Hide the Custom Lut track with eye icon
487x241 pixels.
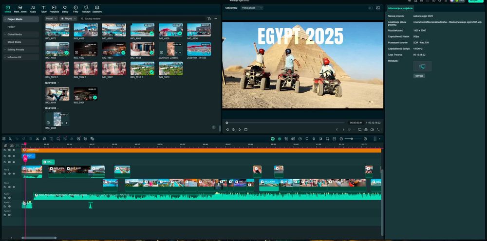click(14, 150)
